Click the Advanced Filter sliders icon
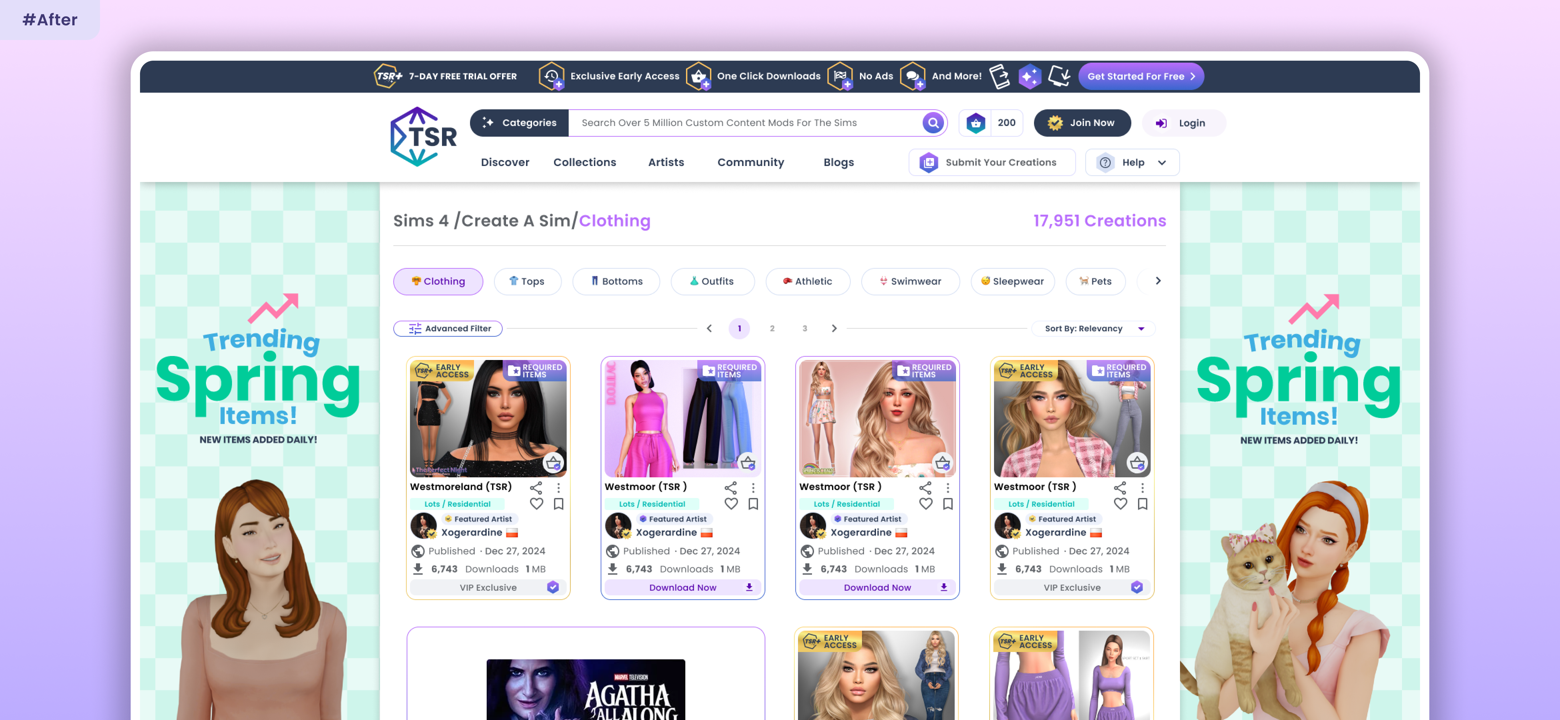The height and width of the screenshot is (720, 1560). coord(415,329)
